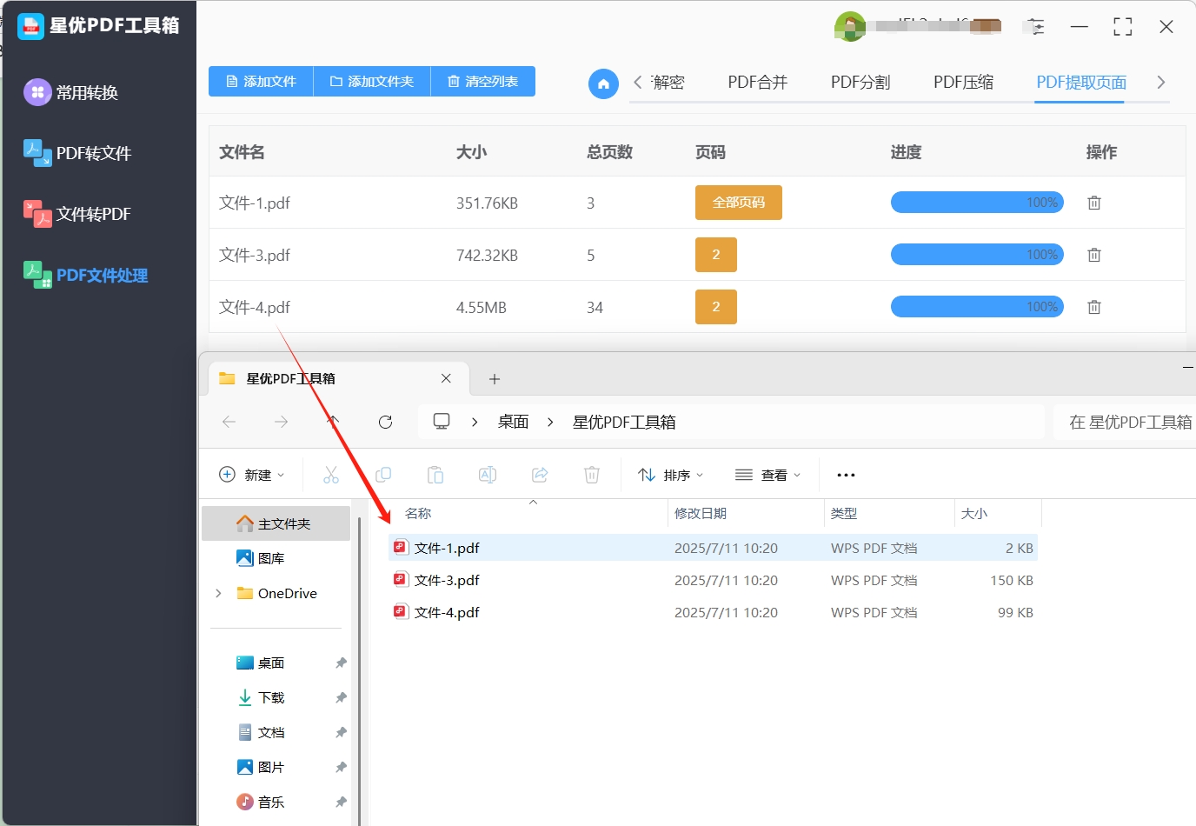The height and width of the screenshot is (826, 1196).
Task: Click 742.32KB size cell
Action: (x=487, y=256)
